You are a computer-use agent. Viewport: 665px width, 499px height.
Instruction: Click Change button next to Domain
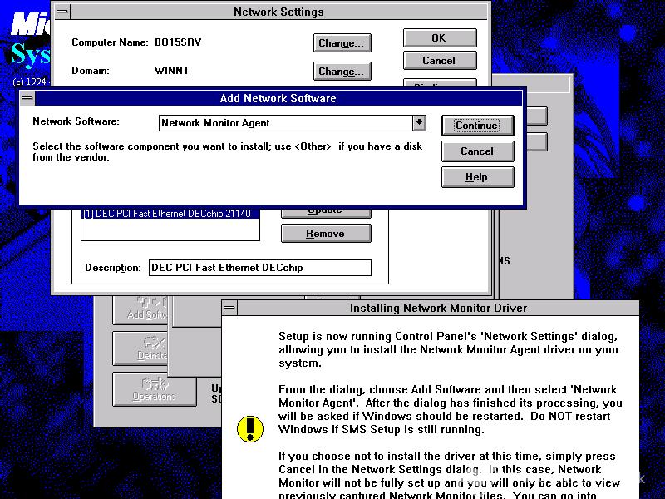(342, 72)
